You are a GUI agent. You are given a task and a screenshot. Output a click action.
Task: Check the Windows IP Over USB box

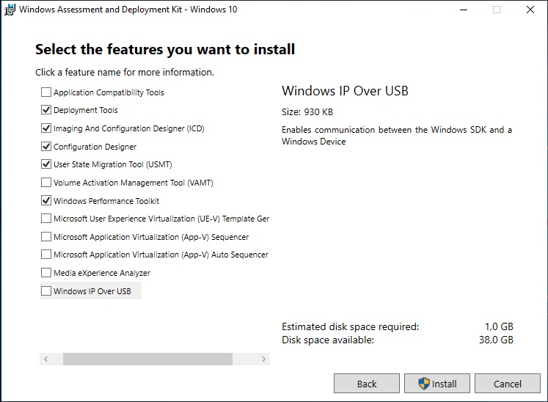click(x=46, y=291)
